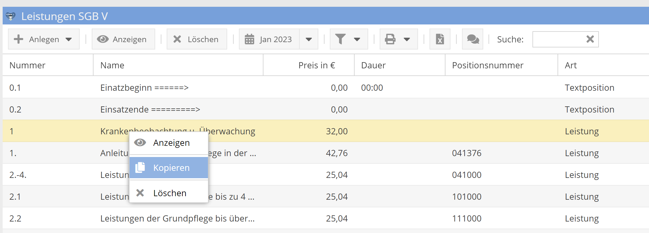Expand the Anlegen dropdown arrow
Viewport: 649px width, 233px height.
click(69, 39)
